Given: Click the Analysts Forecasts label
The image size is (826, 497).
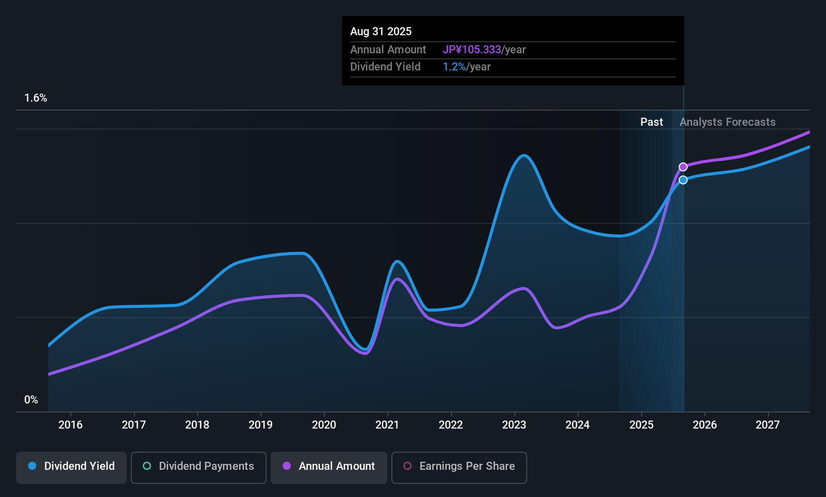Looking at the screenshot, I should [x=727, y=122].
